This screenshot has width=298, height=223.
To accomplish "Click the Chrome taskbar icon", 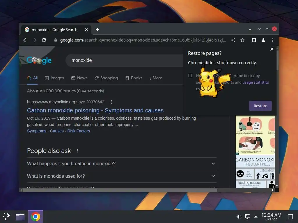I will coord(35,217).
